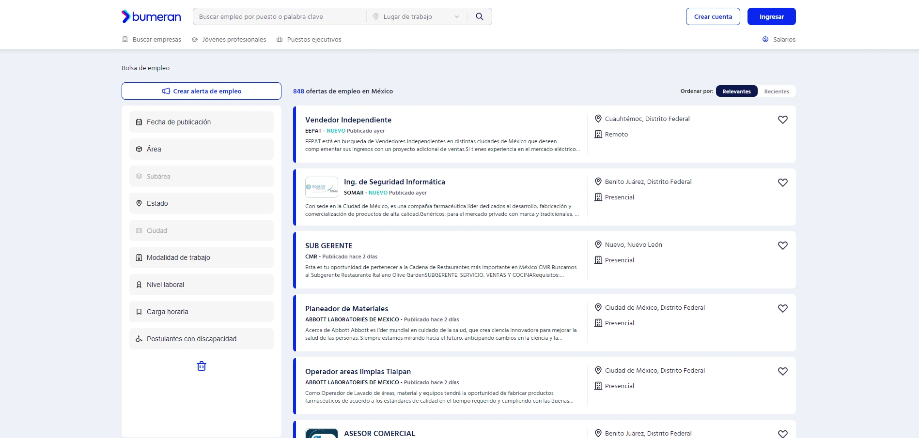The height and width of the screenshot is (438, 919).
Task: Expand the Fecha de publicación filter
Action: click(x=202, y=122)
